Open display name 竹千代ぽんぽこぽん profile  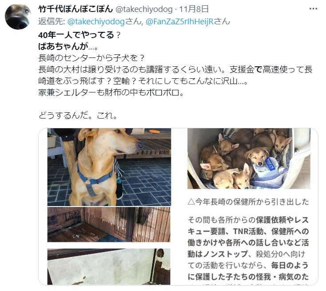tap(75, 9)
